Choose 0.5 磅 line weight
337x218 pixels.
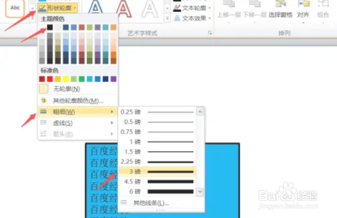tap(157, 122)
